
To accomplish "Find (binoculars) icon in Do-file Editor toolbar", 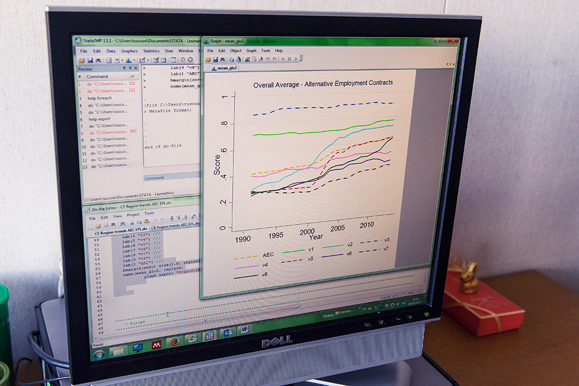I will coord(123,223).
